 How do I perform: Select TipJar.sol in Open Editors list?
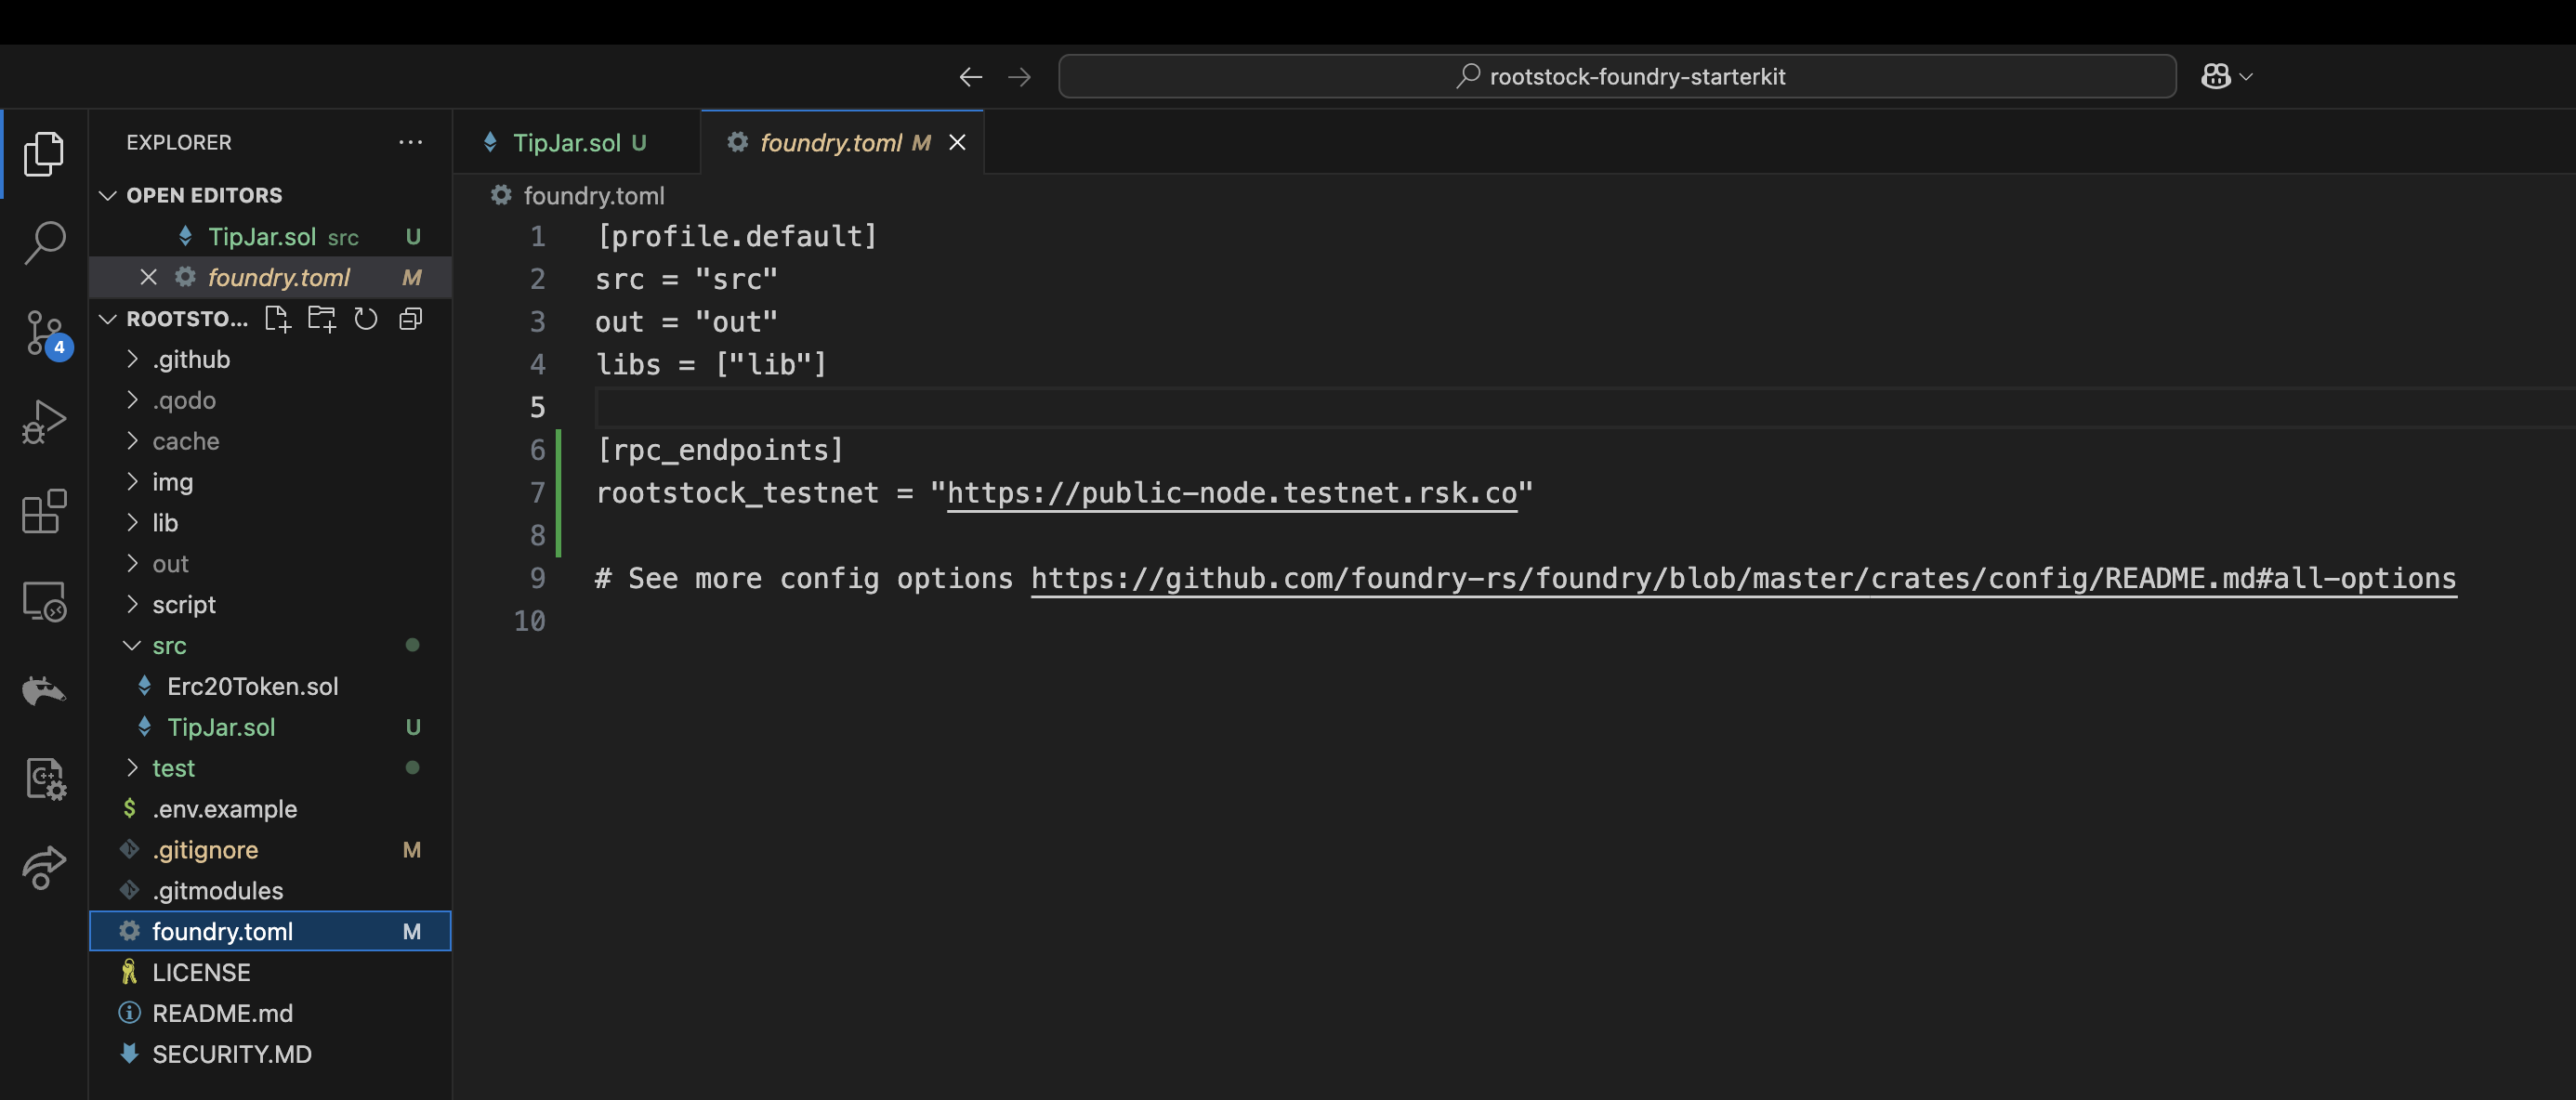click(270, 237)
